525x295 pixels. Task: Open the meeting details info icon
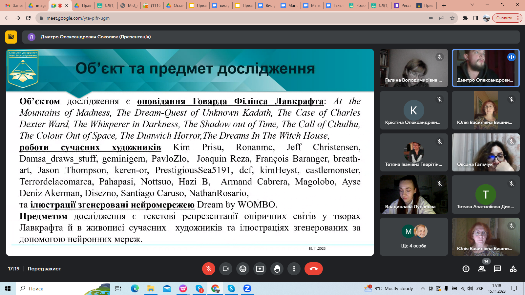[x=466, y=269]
